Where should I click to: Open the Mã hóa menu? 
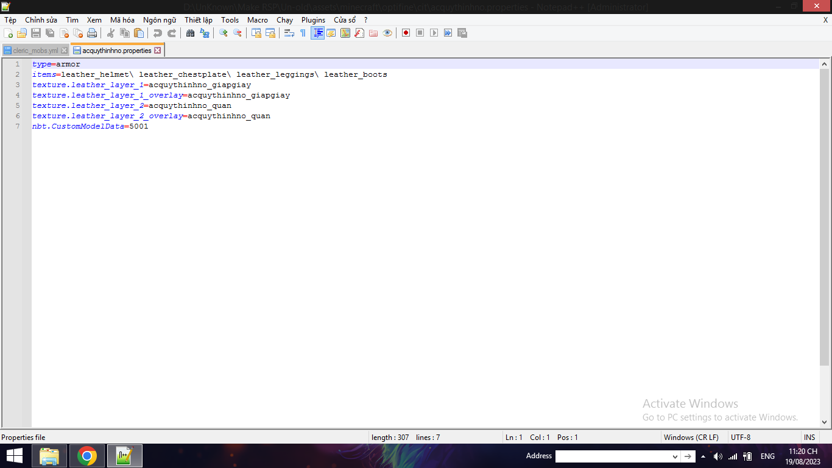[122, 20]
